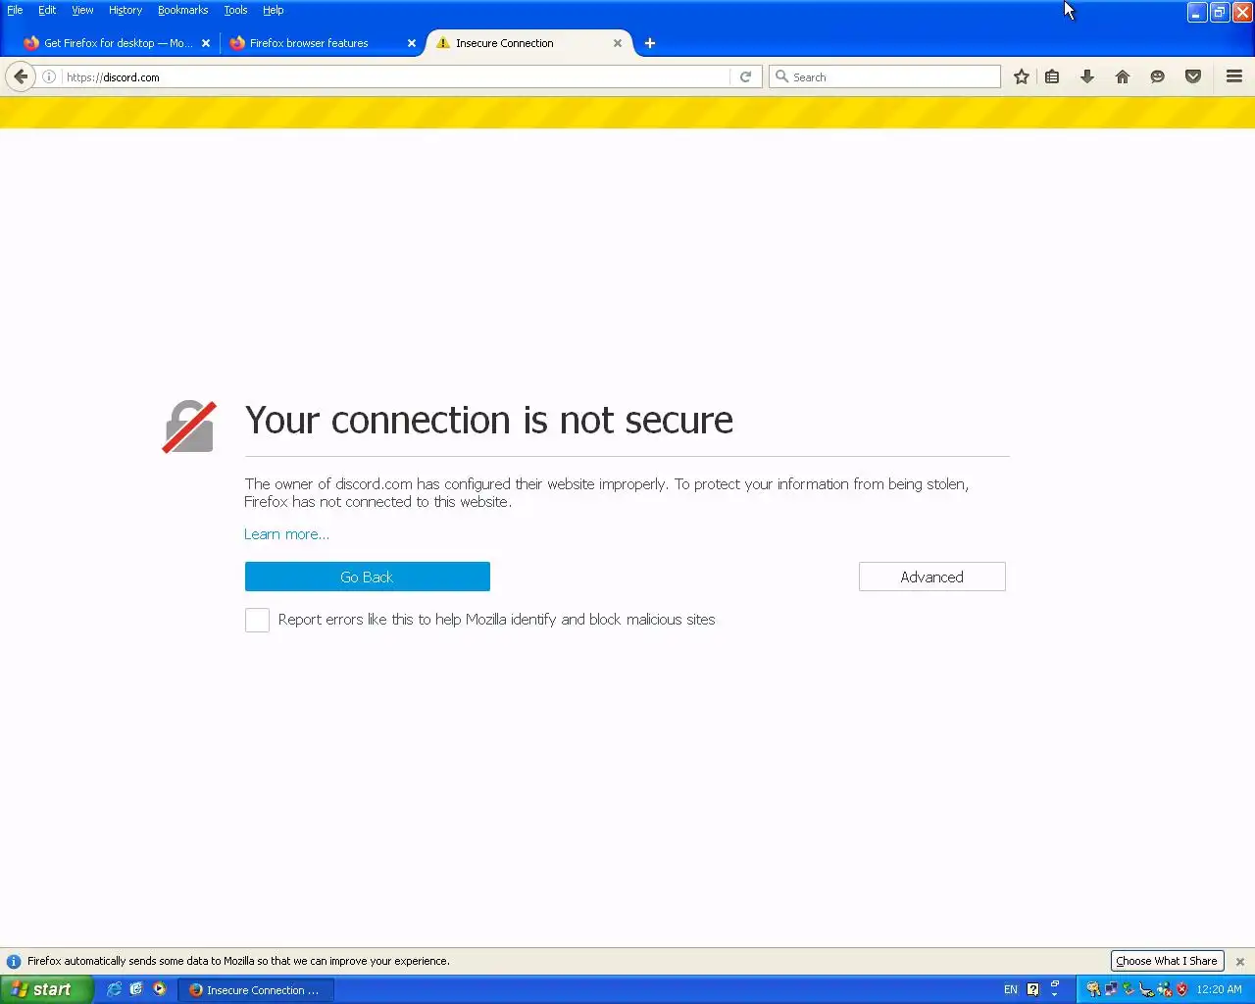Click the Windows Messenger tray icon
Viewport: 1255px width, 1004px height.
click(1164, 989)
